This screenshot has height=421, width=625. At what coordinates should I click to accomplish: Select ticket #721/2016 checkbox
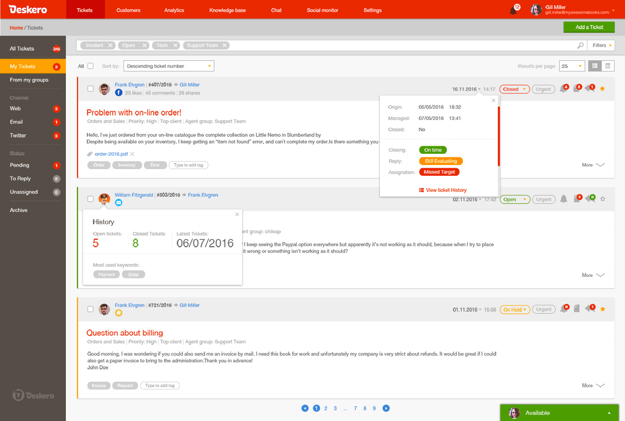[90, 309]
